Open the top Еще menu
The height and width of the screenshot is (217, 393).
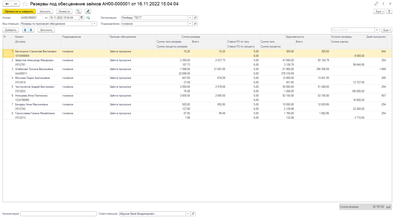pyautogui.click(x=379, y=11)
